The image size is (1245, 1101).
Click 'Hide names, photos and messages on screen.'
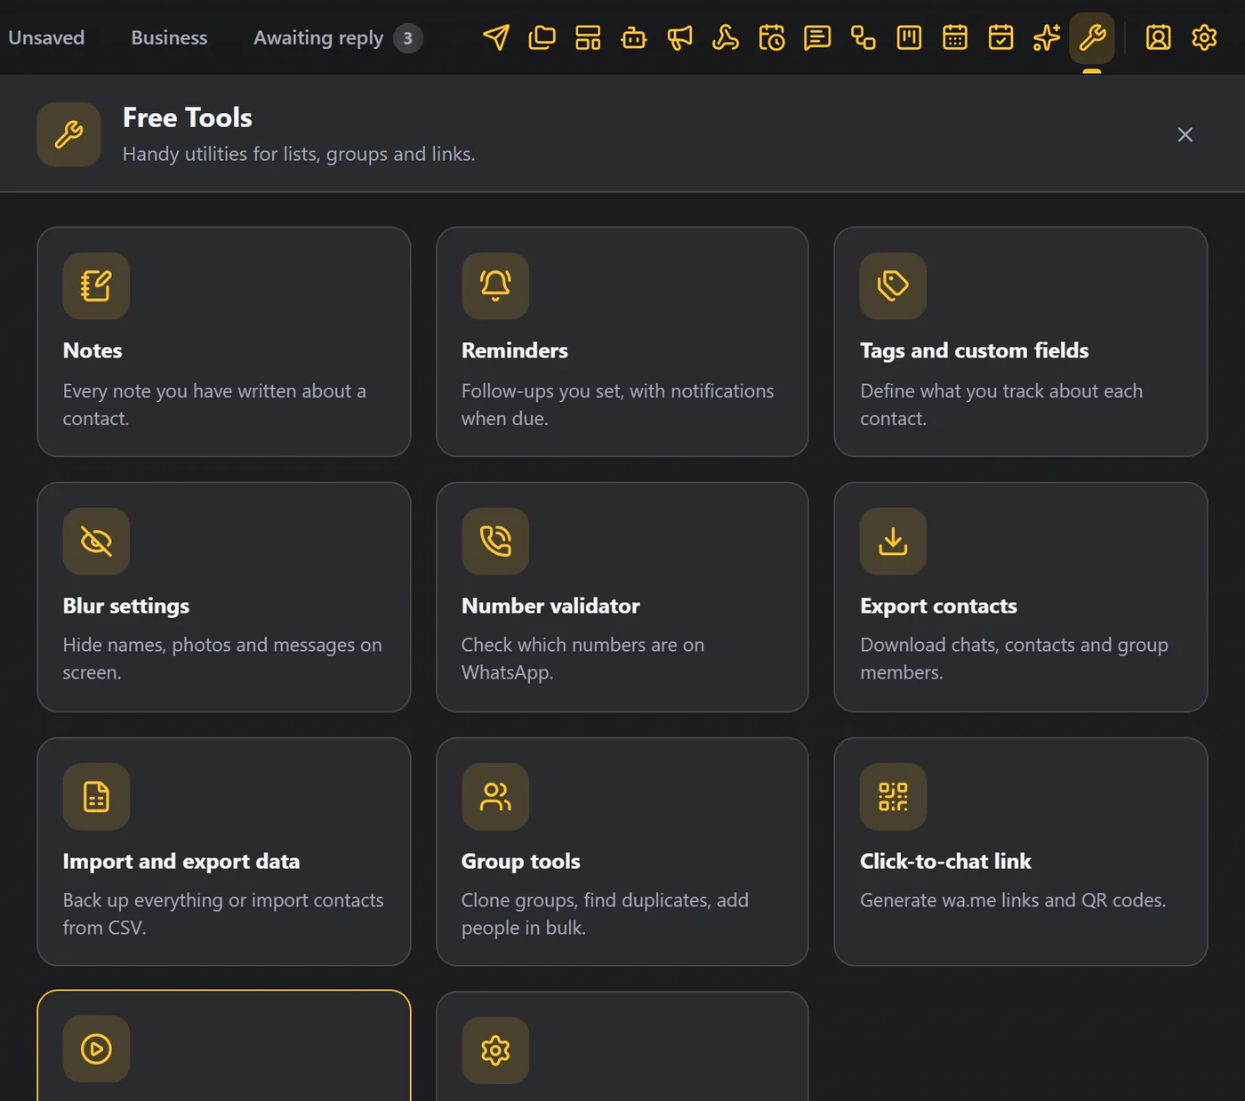point(222,658)
